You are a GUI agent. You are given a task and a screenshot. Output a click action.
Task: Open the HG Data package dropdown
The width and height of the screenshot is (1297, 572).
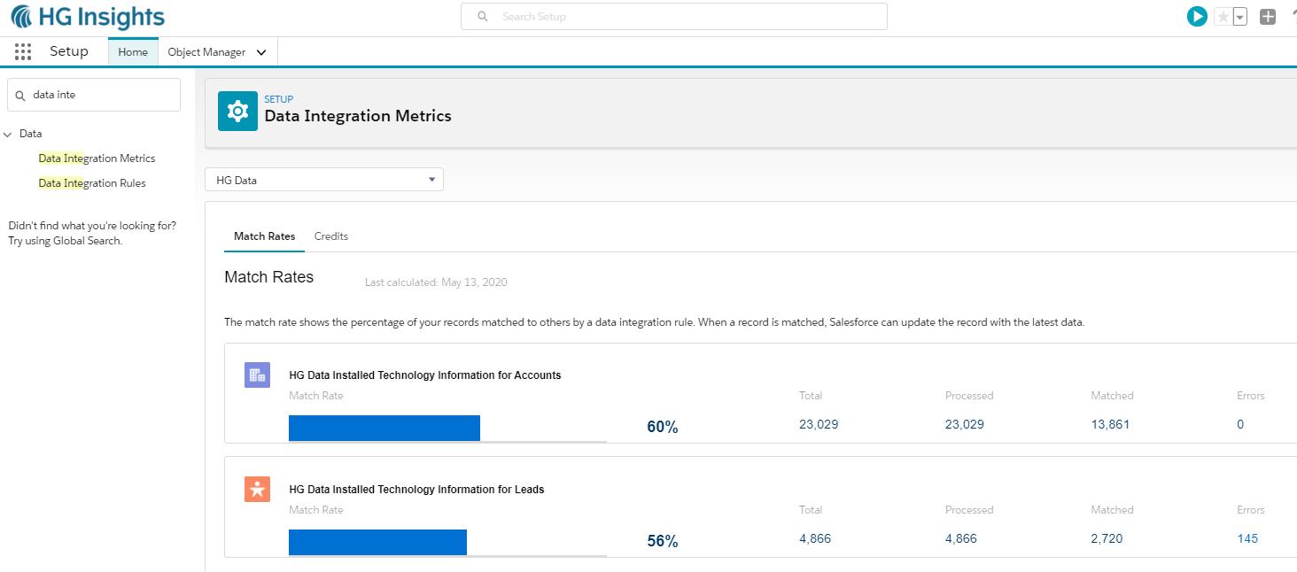[324, 180]
